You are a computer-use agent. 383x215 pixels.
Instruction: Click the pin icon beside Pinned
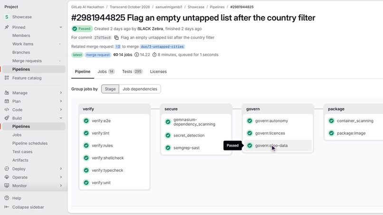click(7, 27)
